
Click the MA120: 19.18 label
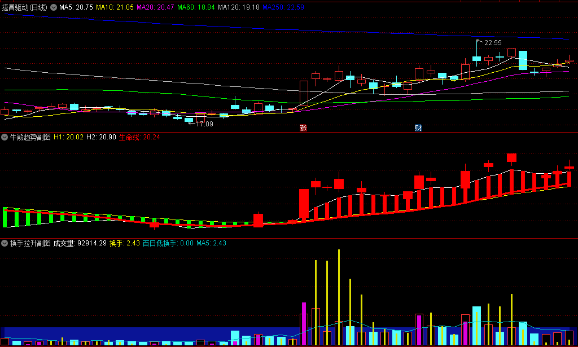239,7
